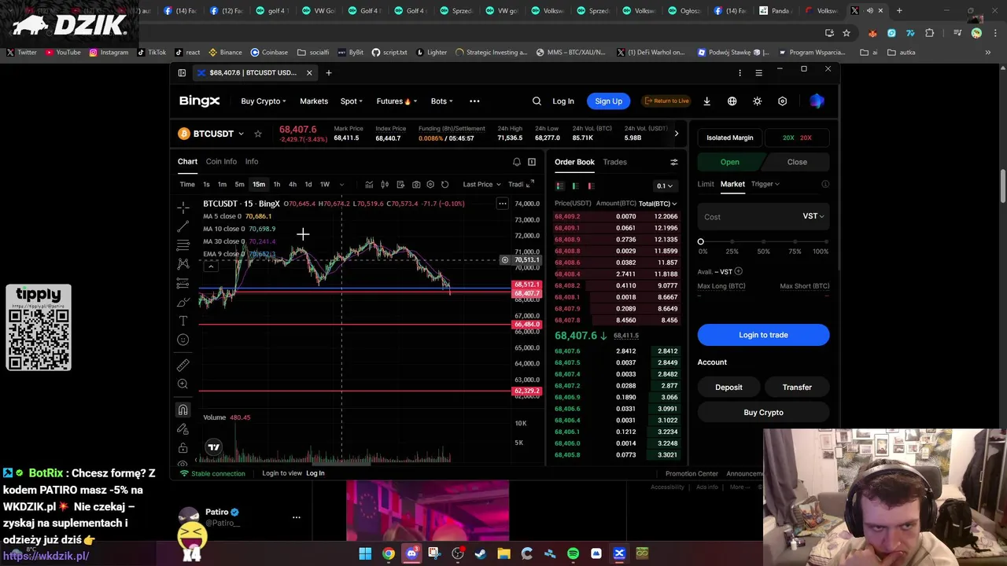1007x566 pixels.
Task: Select the zoom-in tool on chart
Action: [183, 384]
